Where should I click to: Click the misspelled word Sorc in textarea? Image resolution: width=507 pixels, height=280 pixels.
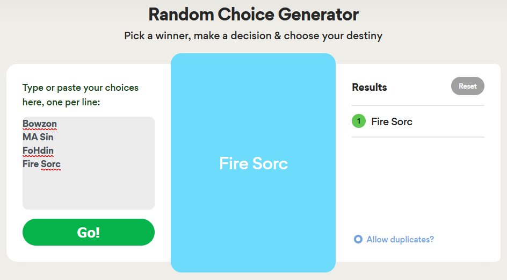click(x=51, y=164)
